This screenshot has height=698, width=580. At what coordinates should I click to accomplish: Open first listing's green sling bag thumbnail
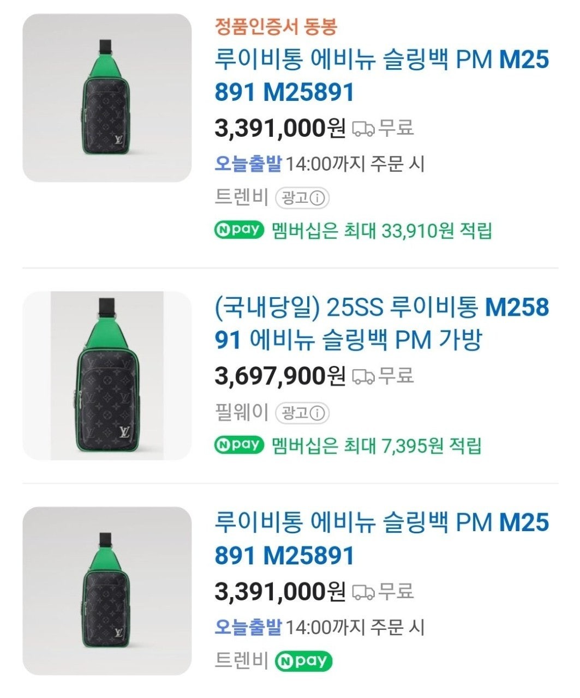tap(107, 98)
